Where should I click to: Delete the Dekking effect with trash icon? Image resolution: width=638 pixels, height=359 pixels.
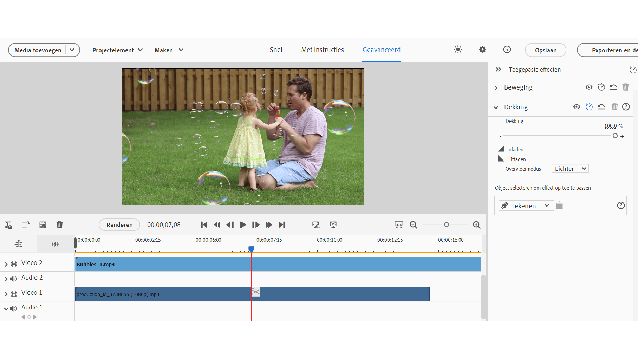pyautogui.click(x=614, y=107)
